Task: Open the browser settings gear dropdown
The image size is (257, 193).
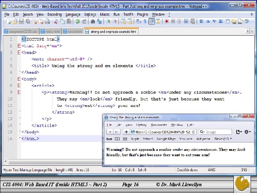Action: (247, 132)
